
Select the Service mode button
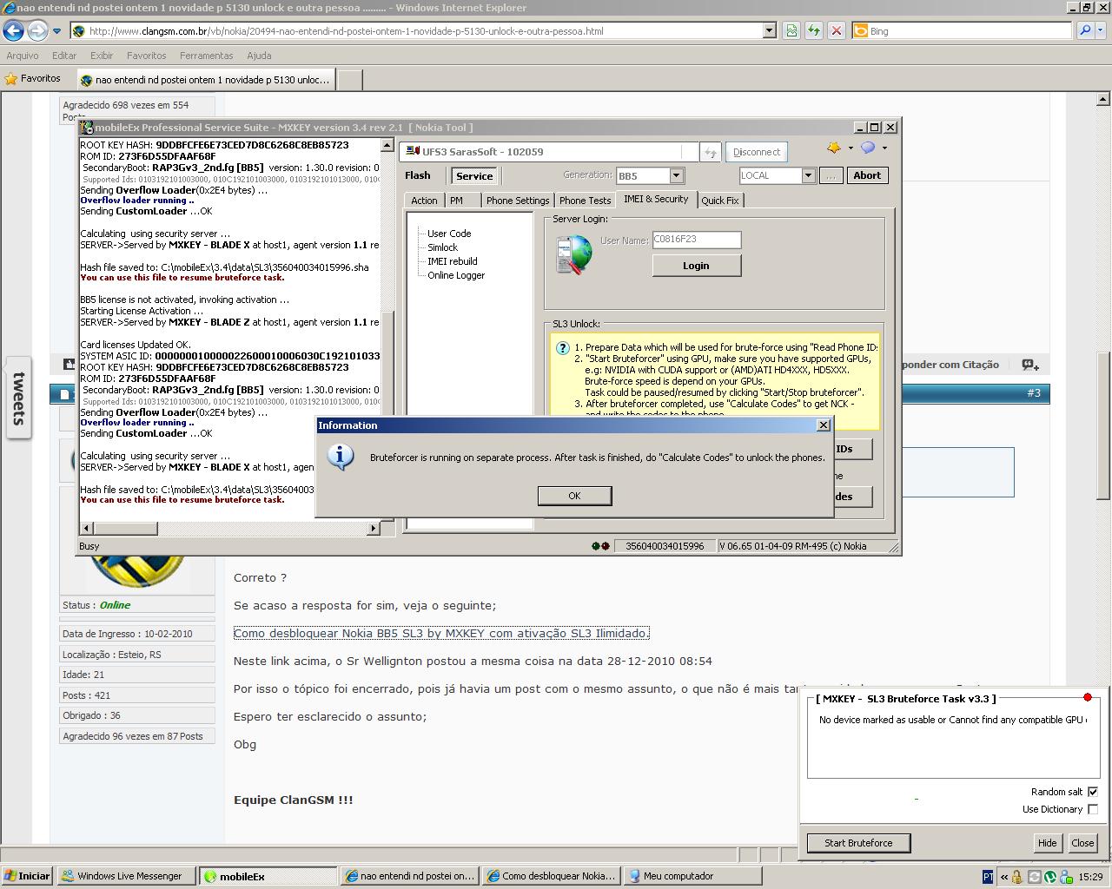click(474, 175)
